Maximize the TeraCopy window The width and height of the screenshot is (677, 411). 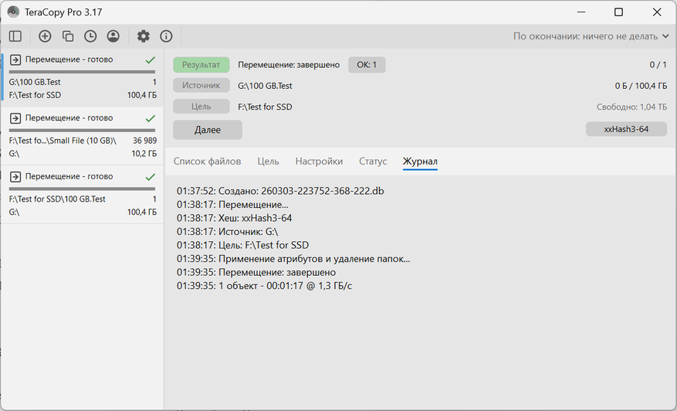(618, 12)
